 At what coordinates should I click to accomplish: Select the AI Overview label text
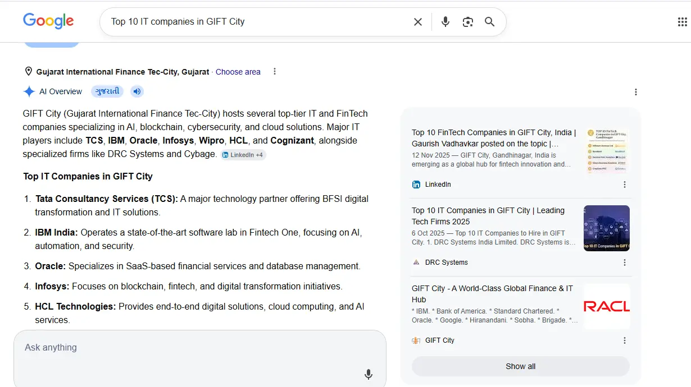[x=61, y=91]
